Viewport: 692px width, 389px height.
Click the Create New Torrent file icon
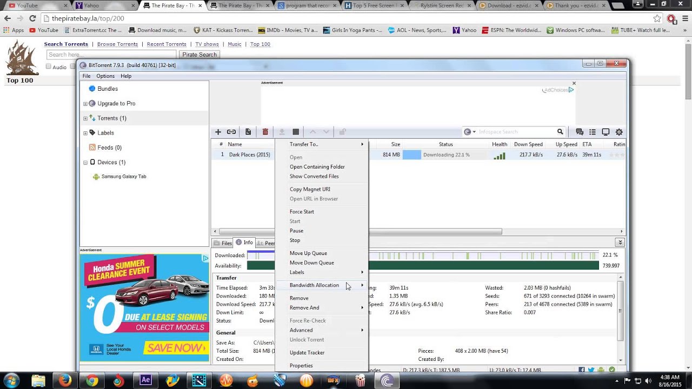(248, 132)
